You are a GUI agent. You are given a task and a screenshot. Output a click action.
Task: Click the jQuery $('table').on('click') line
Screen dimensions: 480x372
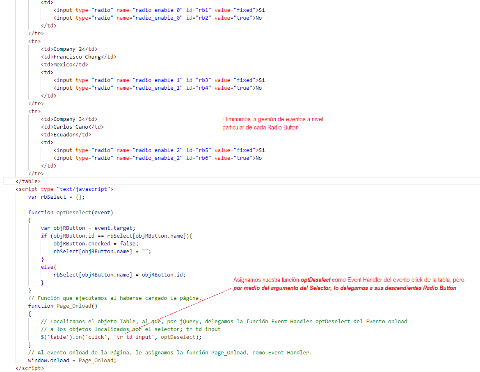point(121,337)
